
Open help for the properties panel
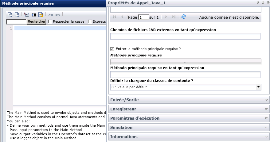point(263,2)
